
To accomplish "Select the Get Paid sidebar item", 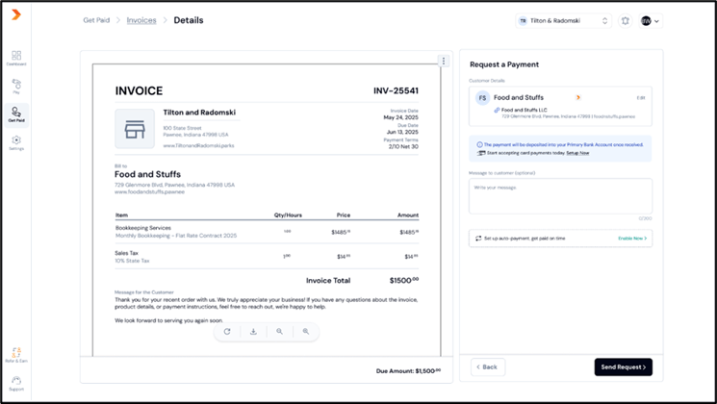I will (16, 114).
